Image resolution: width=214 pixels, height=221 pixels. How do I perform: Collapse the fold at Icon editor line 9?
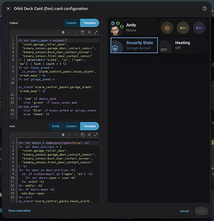(16, 174)
